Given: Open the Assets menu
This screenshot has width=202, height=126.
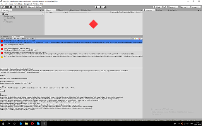Looking at the screenshot, I should 11,4.
